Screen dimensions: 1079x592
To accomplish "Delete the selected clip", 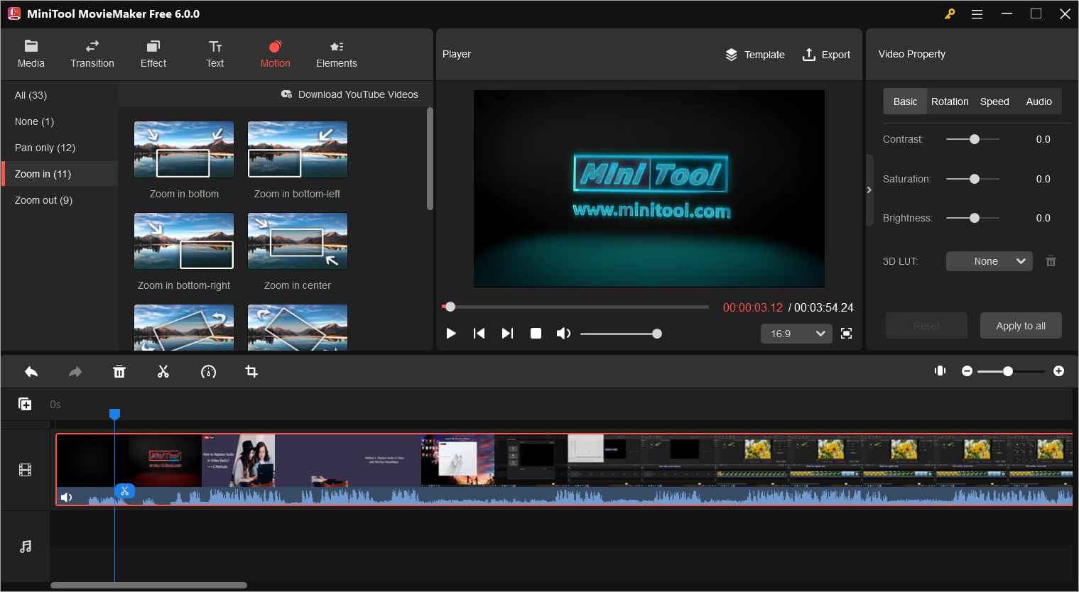I will tap(119, 372).
